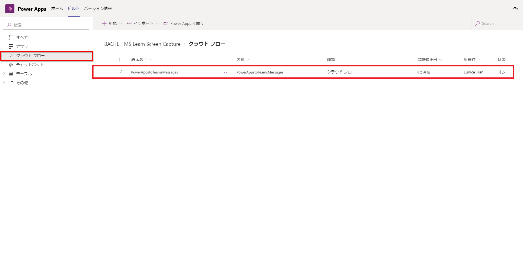Click the インポート button
Screen dimensions: 523x280
click(x=143, y=23)
